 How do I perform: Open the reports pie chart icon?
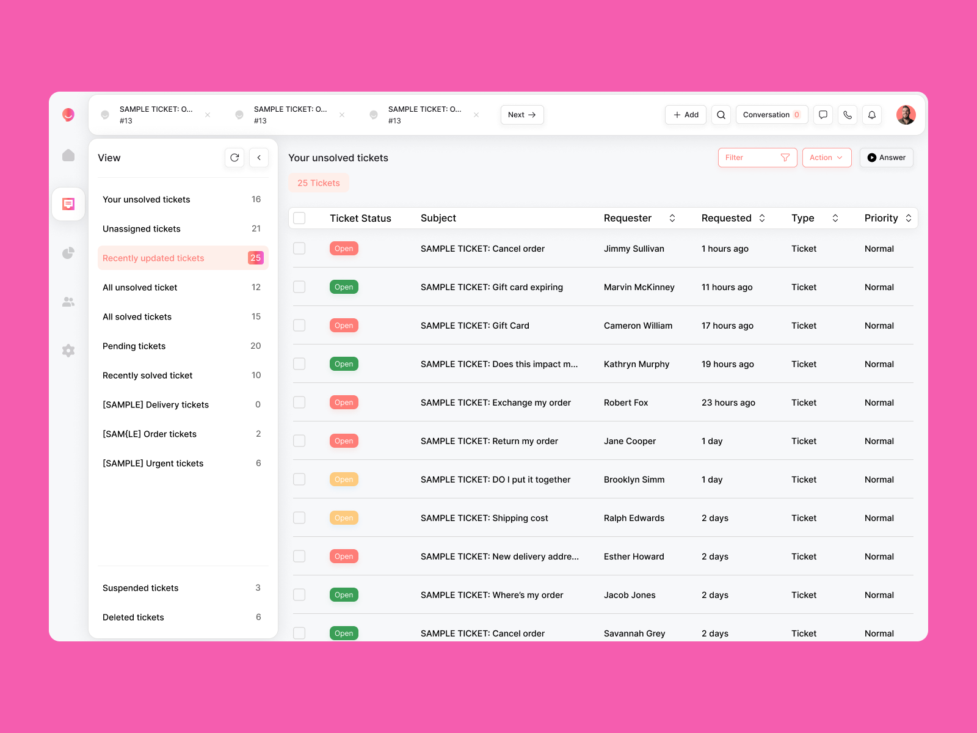click(68, 253)
